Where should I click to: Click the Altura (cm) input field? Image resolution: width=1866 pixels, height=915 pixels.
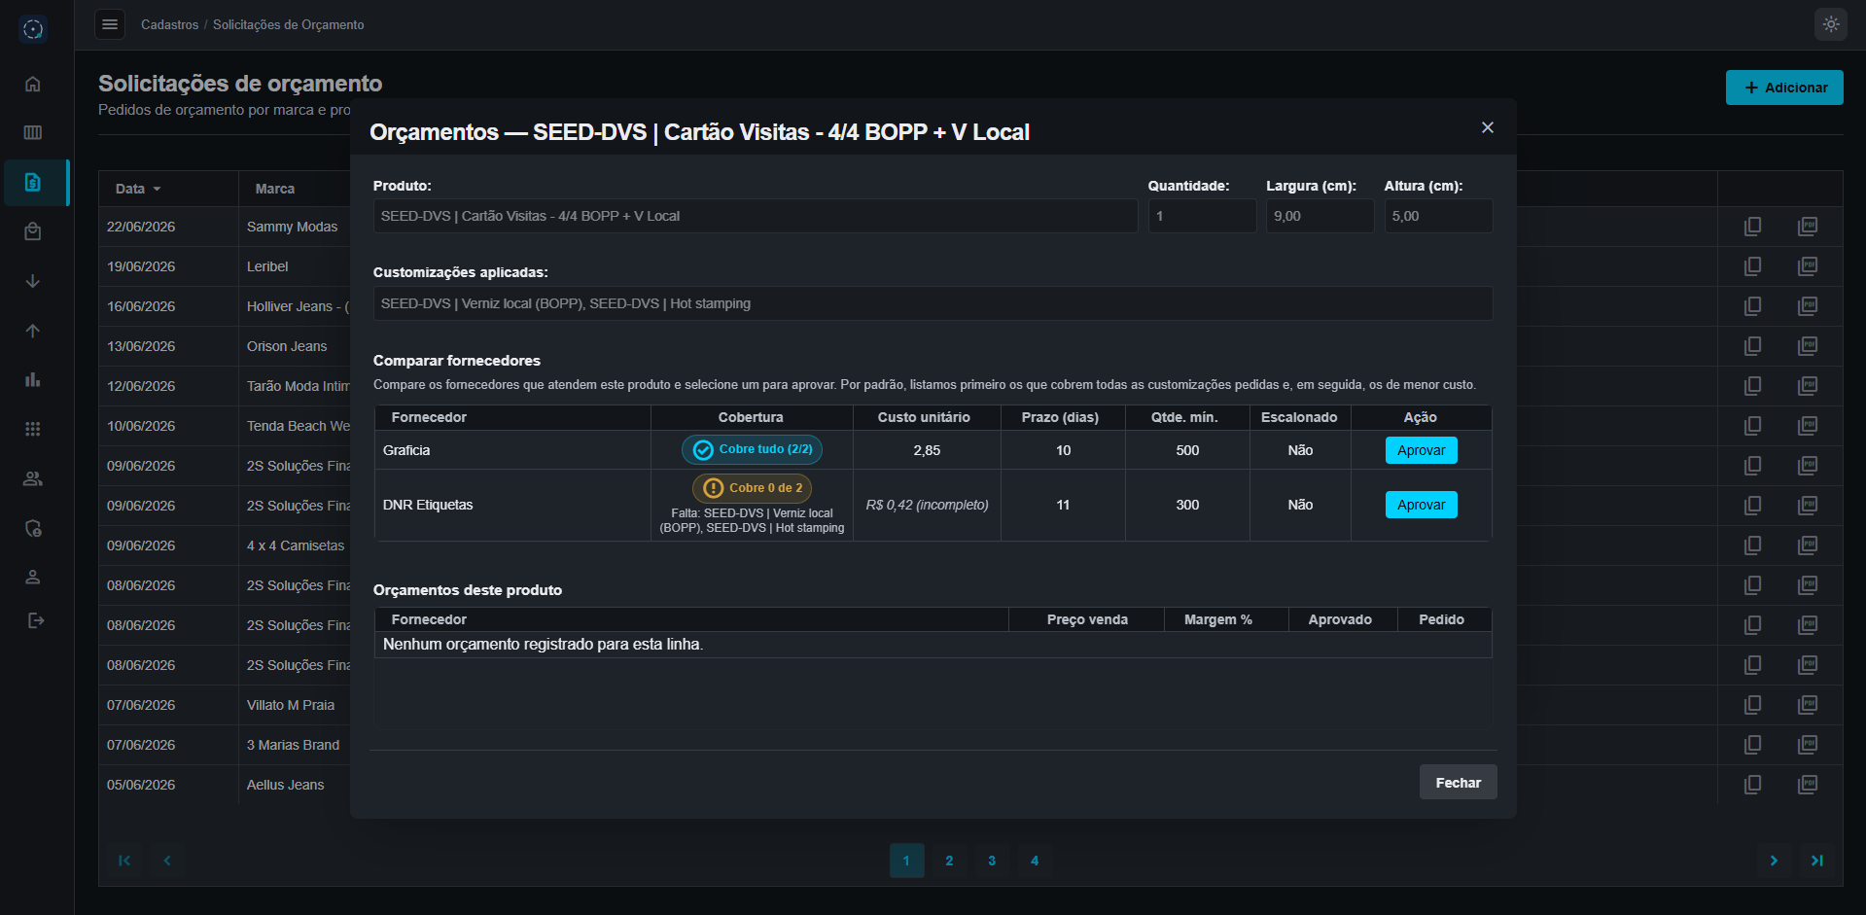tap(1438, 216)
